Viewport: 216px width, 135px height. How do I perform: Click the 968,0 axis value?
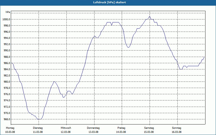7,119
